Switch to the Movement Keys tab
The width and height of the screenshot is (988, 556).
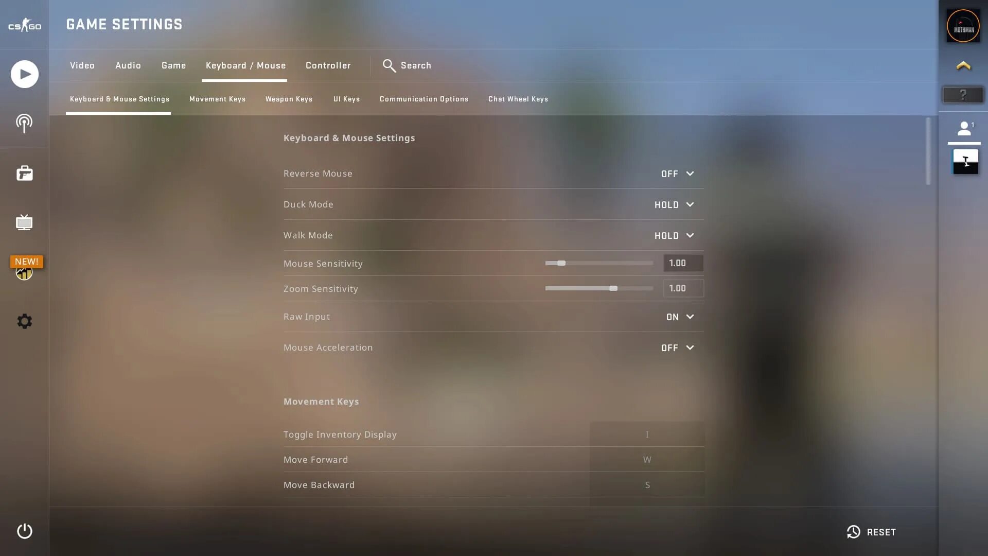(217, 98)
